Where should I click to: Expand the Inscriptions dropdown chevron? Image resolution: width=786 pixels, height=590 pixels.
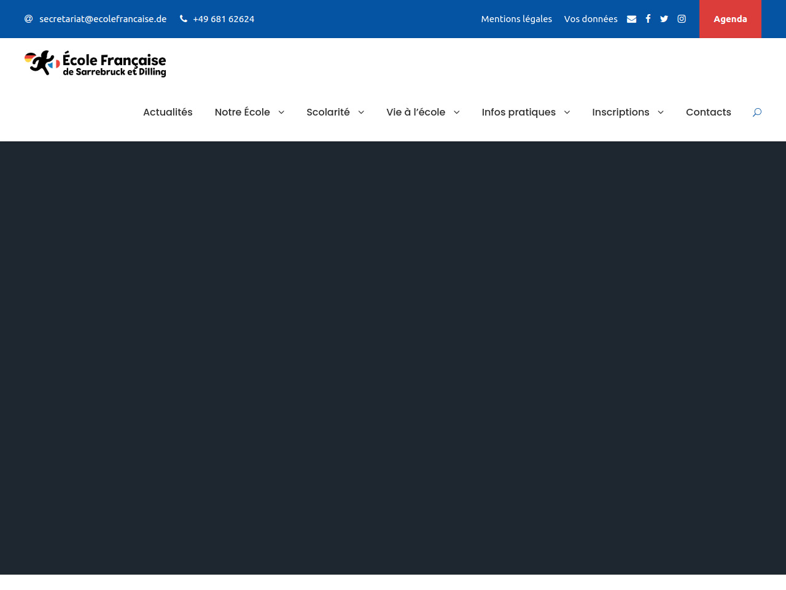click(x=661, y=112)
